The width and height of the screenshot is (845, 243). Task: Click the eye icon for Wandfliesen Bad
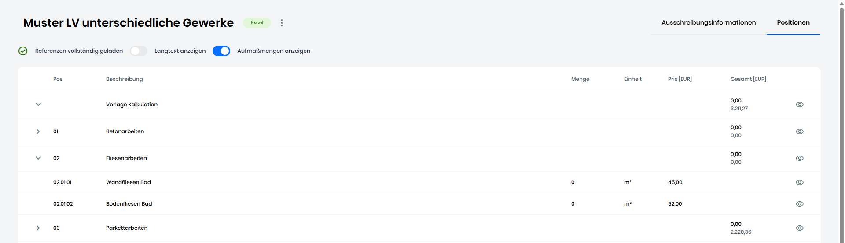click(x=799, y=182)
